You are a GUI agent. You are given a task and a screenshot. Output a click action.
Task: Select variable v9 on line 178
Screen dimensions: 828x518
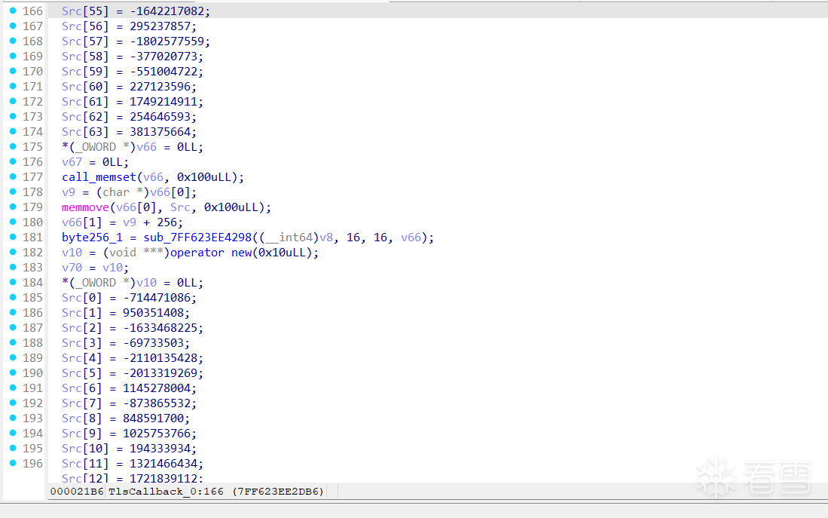69,192
